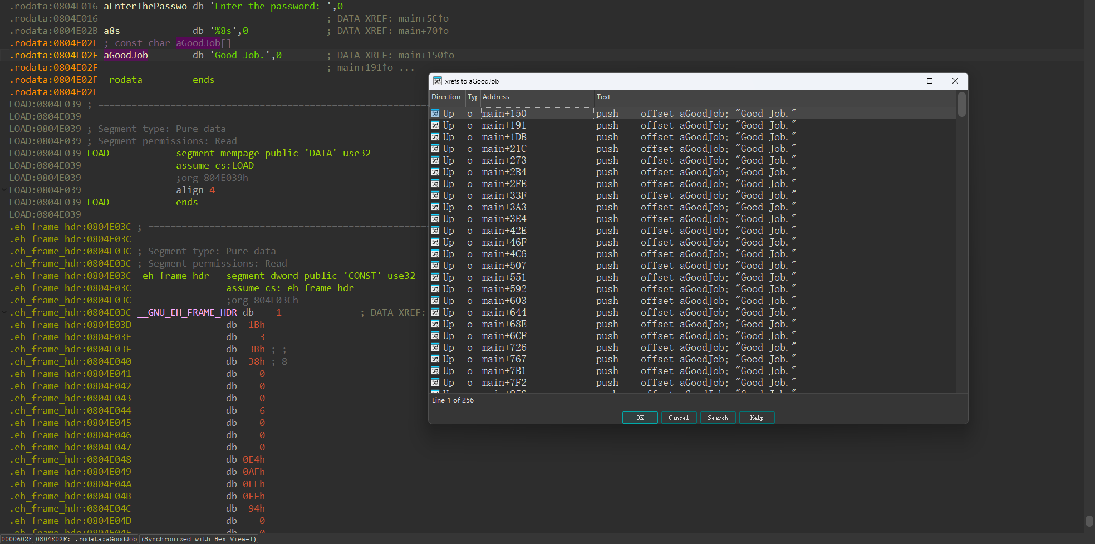This screenshot has width=1095, height=544.
Task: Select the main+7F2 address in xrefs list
Action: 504,383
